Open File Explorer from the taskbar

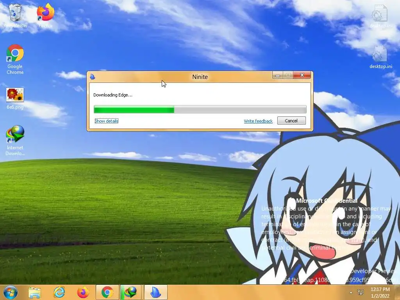pos(35,292)
